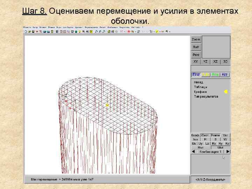252x189 pixels.
Task: Select the Ux displacement component
Action: [x=194, y=143]
